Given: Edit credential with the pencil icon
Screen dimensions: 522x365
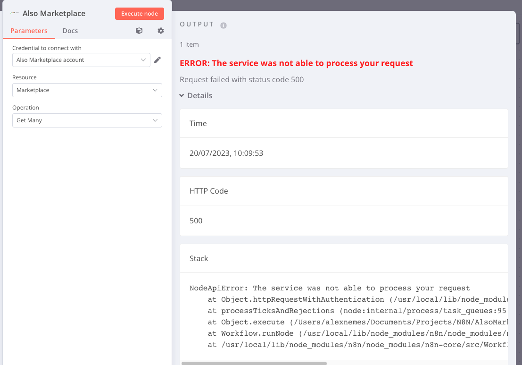Looking at the screenshot, I should [x=157, y=60].
